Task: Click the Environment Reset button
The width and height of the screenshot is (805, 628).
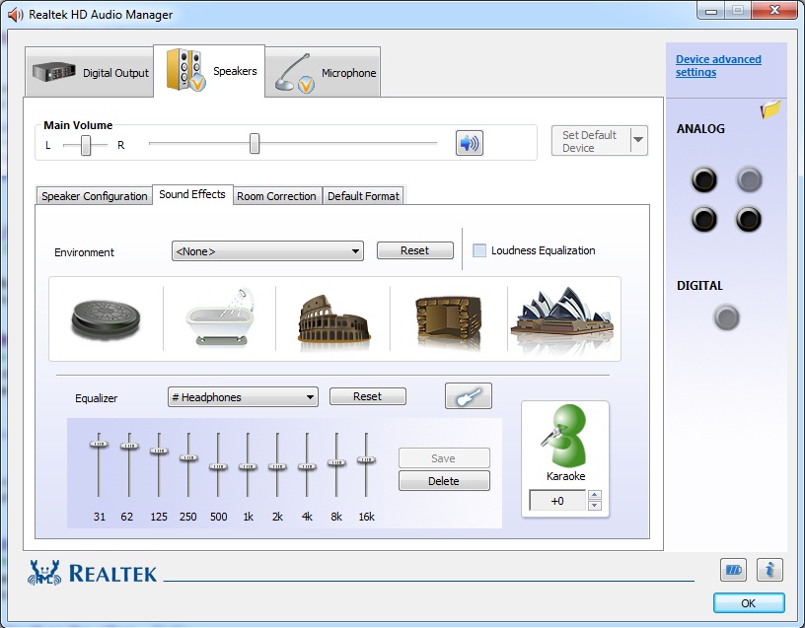Action: tap(414, 250)
